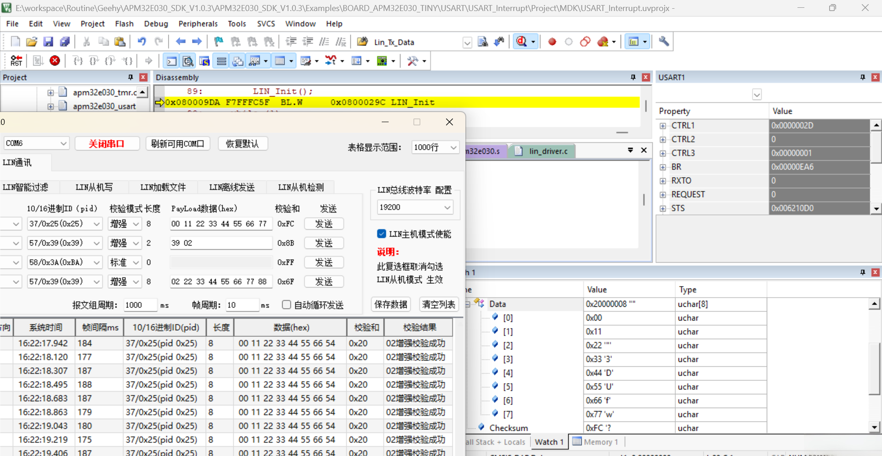Click the Undo arrow icon

(141, 42)
